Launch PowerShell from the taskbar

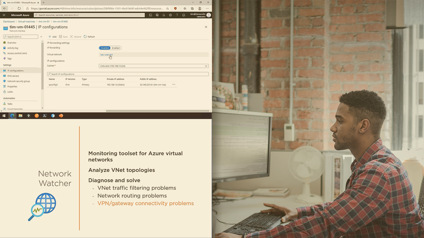(45, 116)
